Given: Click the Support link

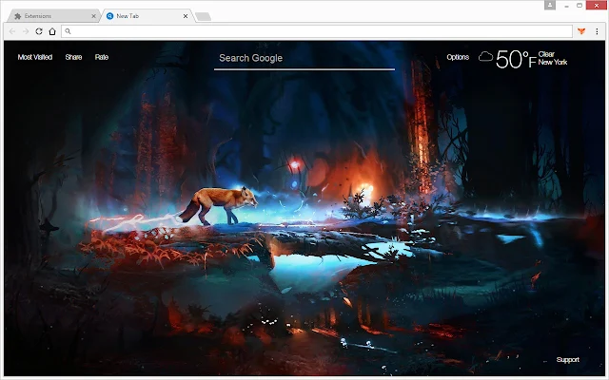Looking at the screenshot, I should [567, 359].
